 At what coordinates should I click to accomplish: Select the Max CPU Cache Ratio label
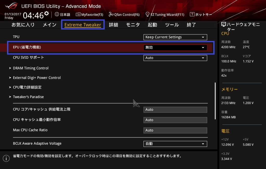30,130
